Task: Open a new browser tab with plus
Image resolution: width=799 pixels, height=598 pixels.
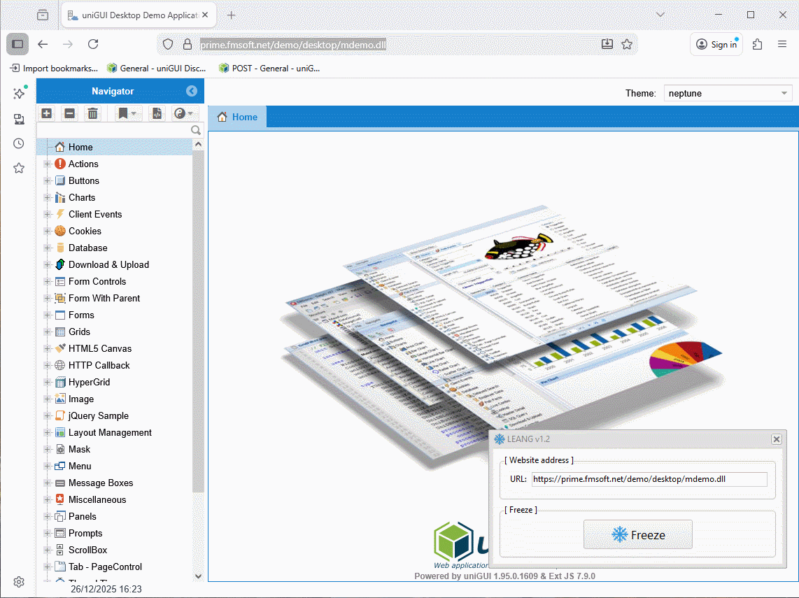Action: (x=231, y=15)
